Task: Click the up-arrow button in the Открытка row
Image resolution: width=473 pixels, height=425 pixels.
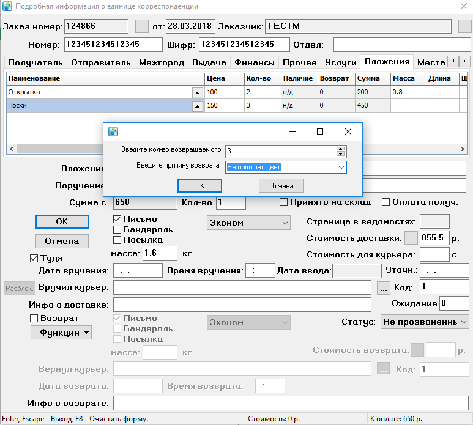Action: click(x=197, y=92)
